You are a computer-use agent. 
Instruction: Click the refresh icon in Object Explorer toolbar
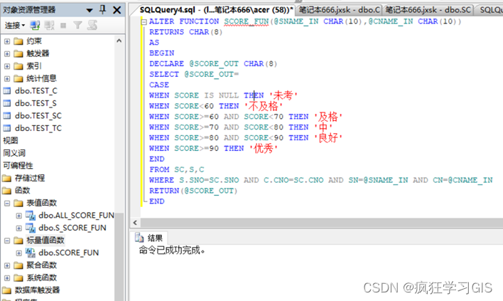pos(92,25)
